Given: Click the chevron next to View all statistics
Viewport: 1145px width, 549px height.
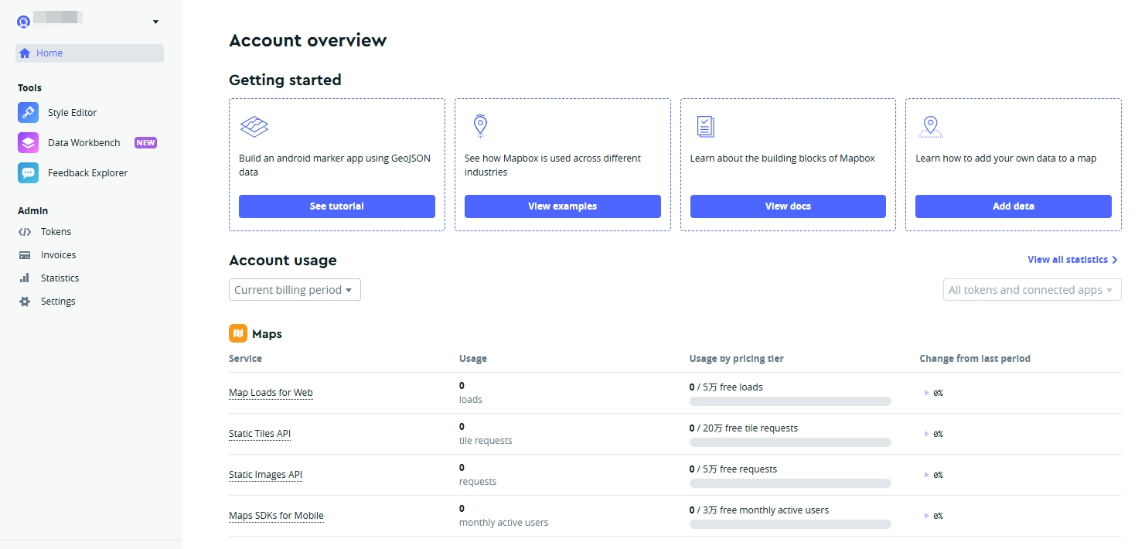Looking at the screenshot, I should tap(1115, 260).
